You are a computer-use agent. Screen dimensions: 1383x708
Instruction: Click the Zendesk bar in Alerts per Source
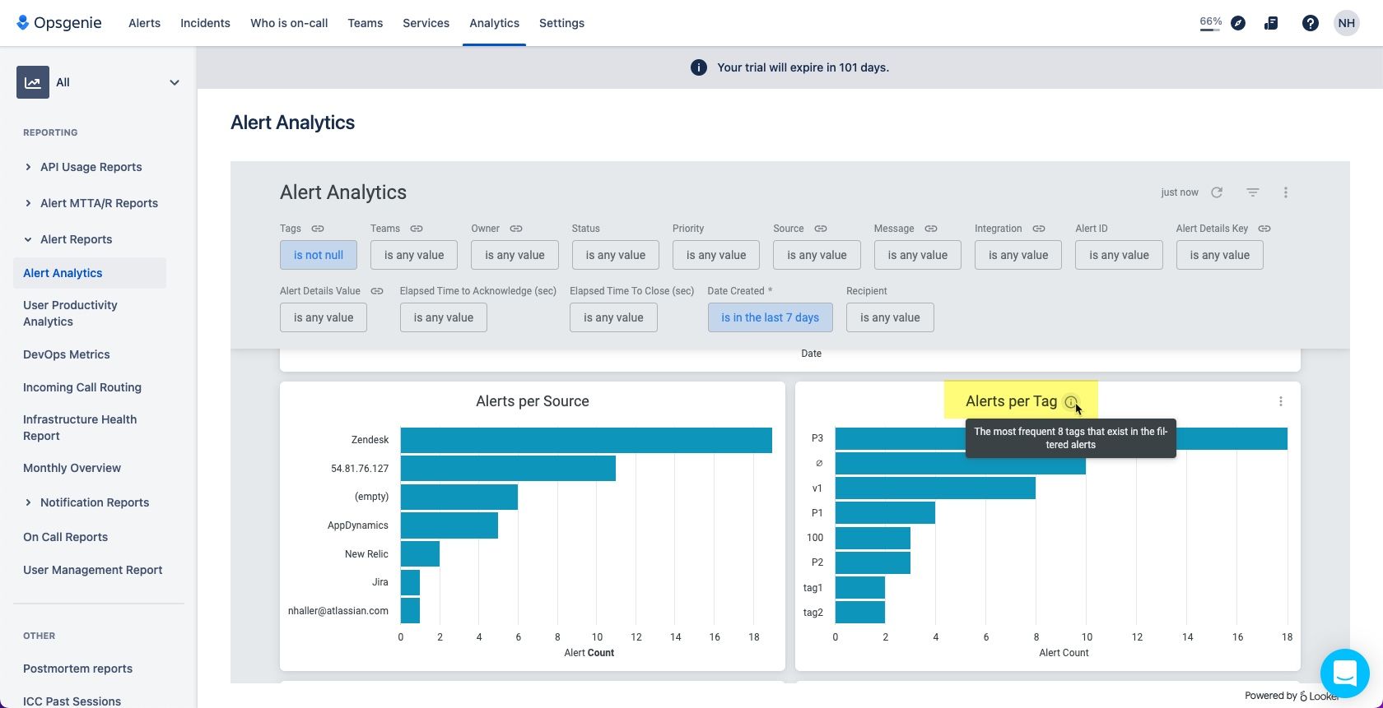point(586,440)
